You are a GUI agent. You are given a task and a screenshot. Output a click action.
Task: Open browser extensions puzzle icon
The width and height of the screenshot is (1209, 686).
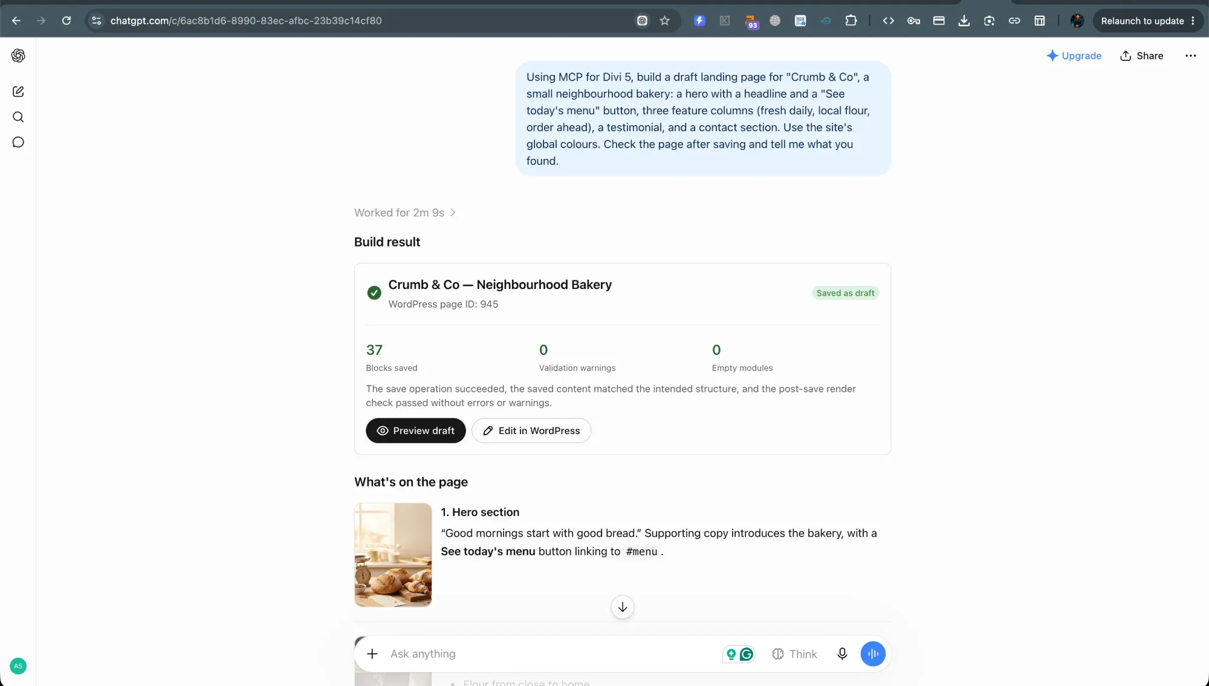(x=851, y=21)
